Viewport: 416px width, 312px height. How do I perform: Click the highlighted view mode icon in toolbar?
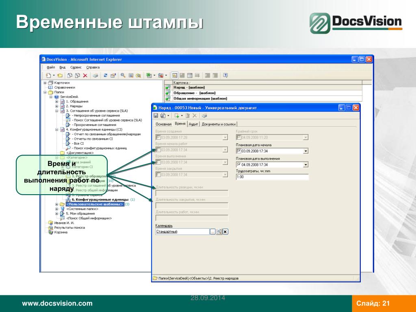[x=174, y=76]
